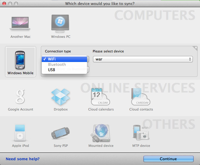The image size is (200, 165).
Task: Click the 'Sony PSP' label
Action: 61,146
